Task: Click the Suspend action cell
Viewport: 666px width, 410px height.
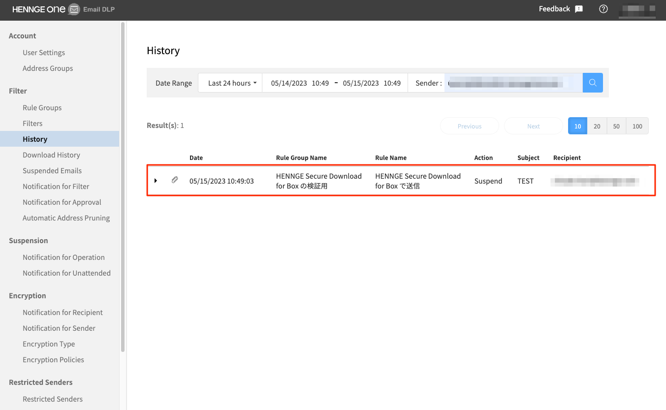Action: (488, 181)
